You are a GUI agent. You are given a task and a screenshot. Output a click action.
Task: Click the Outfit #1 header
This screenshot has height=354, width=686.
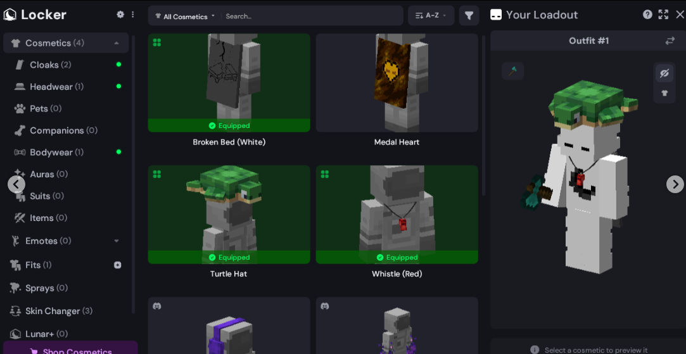(x=588, y=41)
